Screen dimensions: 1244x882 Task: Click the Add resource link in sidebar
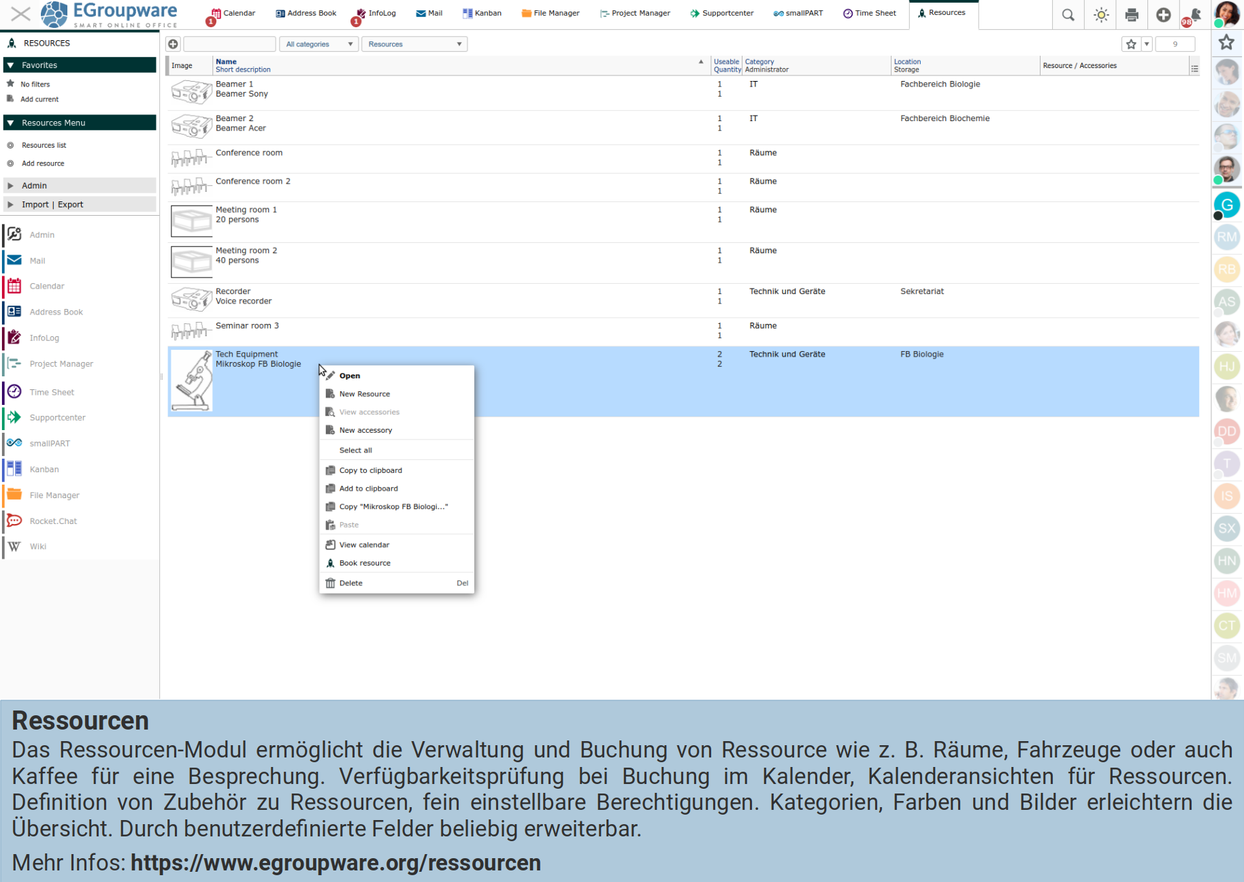pos(43,163)
